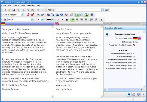
Task: Toggle bold formatting
Action: click(x=58, y=20)
